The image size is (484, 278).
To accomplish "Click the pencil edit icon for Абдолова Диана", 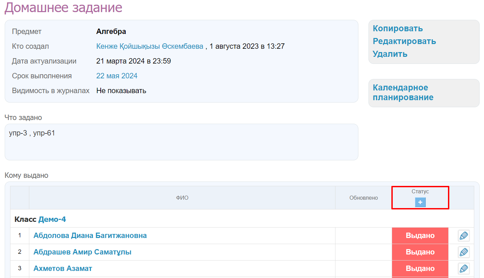I will 463,236.
